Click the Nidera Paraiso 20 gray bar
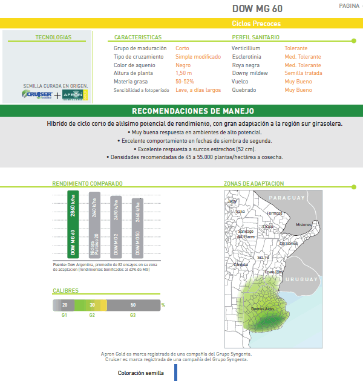This screenshot has width=363, height=381. pos(94,225)
